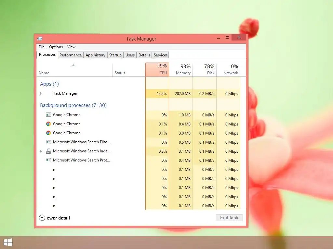Minimize the Task Manager window
This screenshot has width=333, height=249.
(x=219, y=38)
